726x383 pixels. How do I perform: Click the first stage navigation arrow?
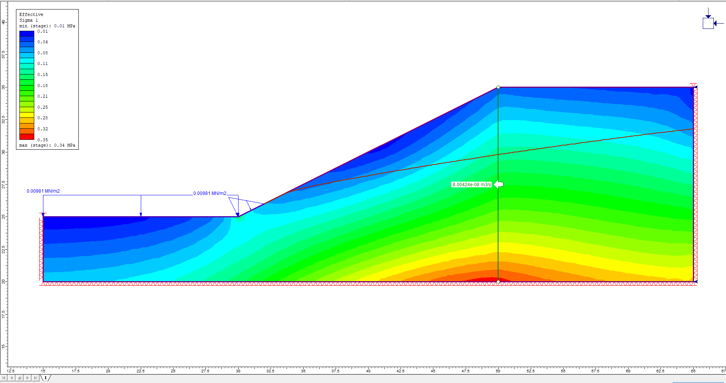coord(4,378)
